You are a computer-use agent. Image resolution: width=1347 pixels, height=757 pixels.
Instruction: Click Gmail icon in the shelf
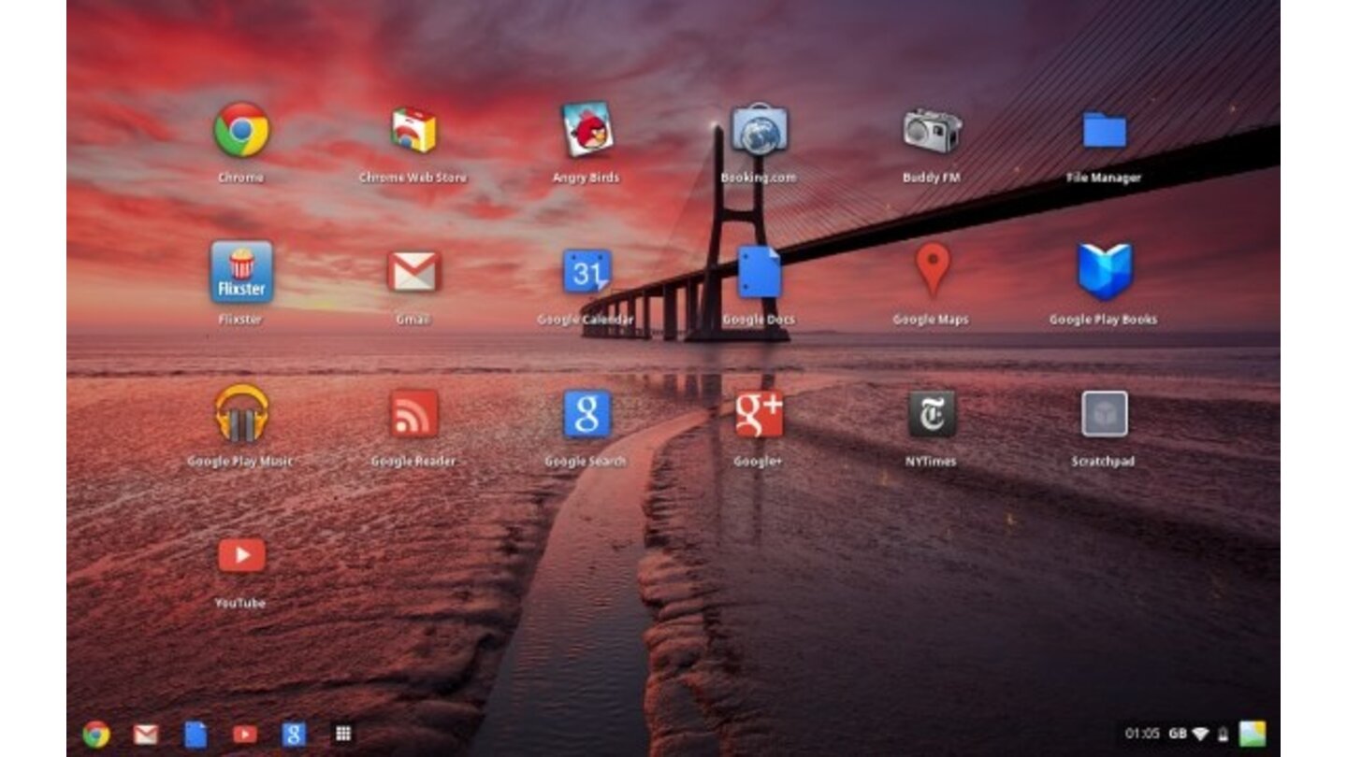coord(145,735)
